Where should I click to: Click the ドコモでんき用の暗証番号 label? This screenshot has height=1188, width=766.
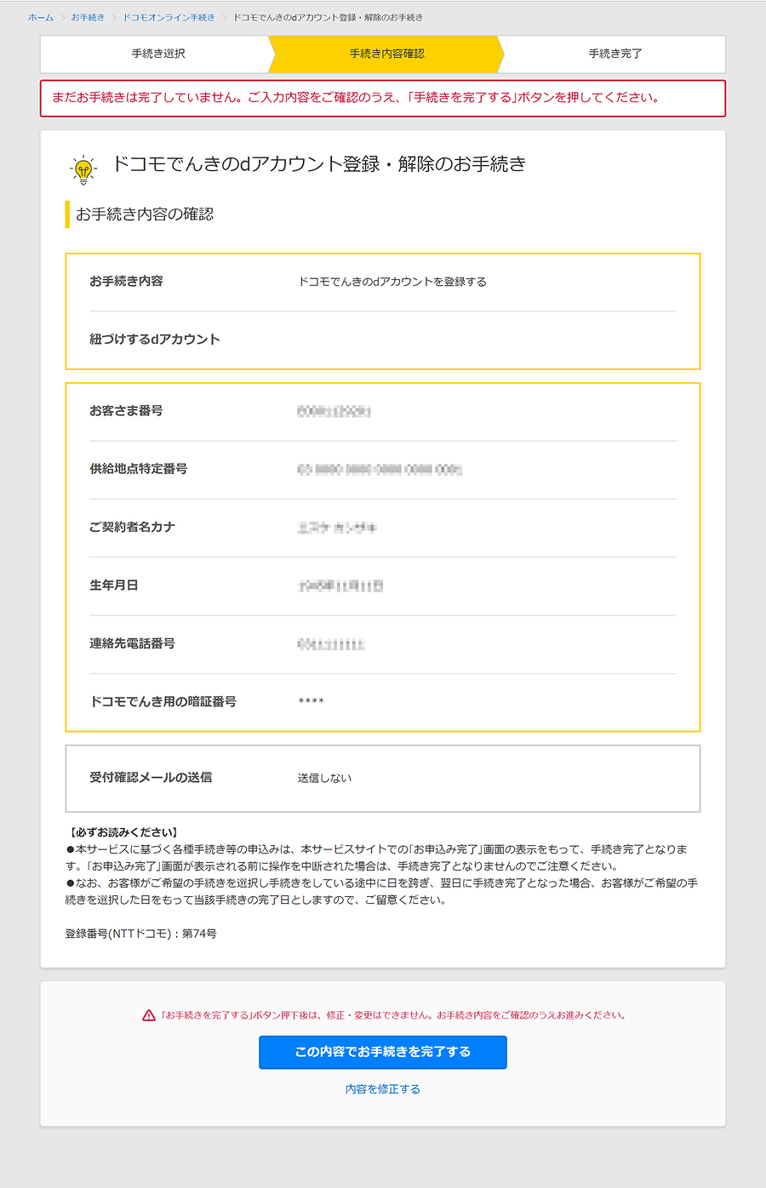pos(163,702)
